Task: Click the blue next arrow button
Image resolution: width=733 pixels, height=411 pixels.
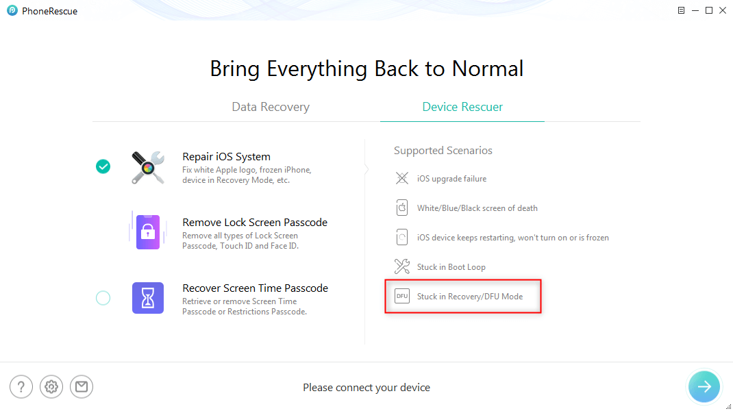Action: click(704, 387)
